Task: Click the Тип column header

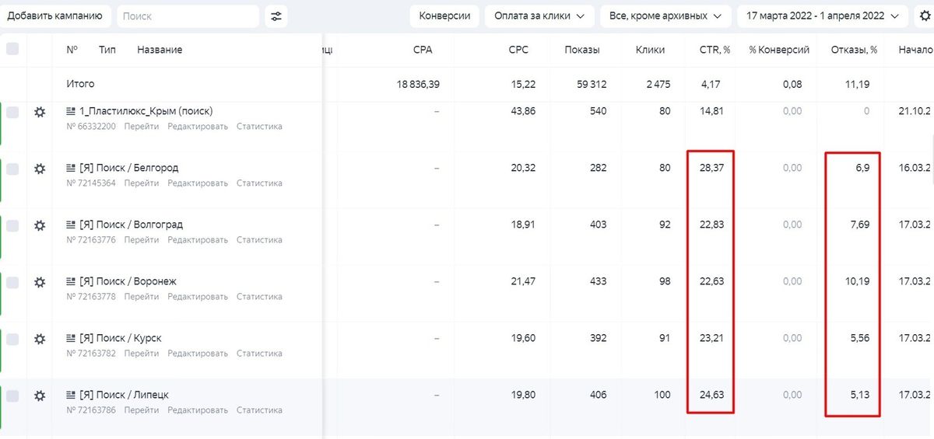Action: pos(107,50)
